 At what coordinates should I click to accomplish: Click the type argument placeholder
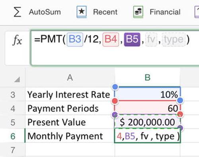pyautogui.click(x=174, y=39)
